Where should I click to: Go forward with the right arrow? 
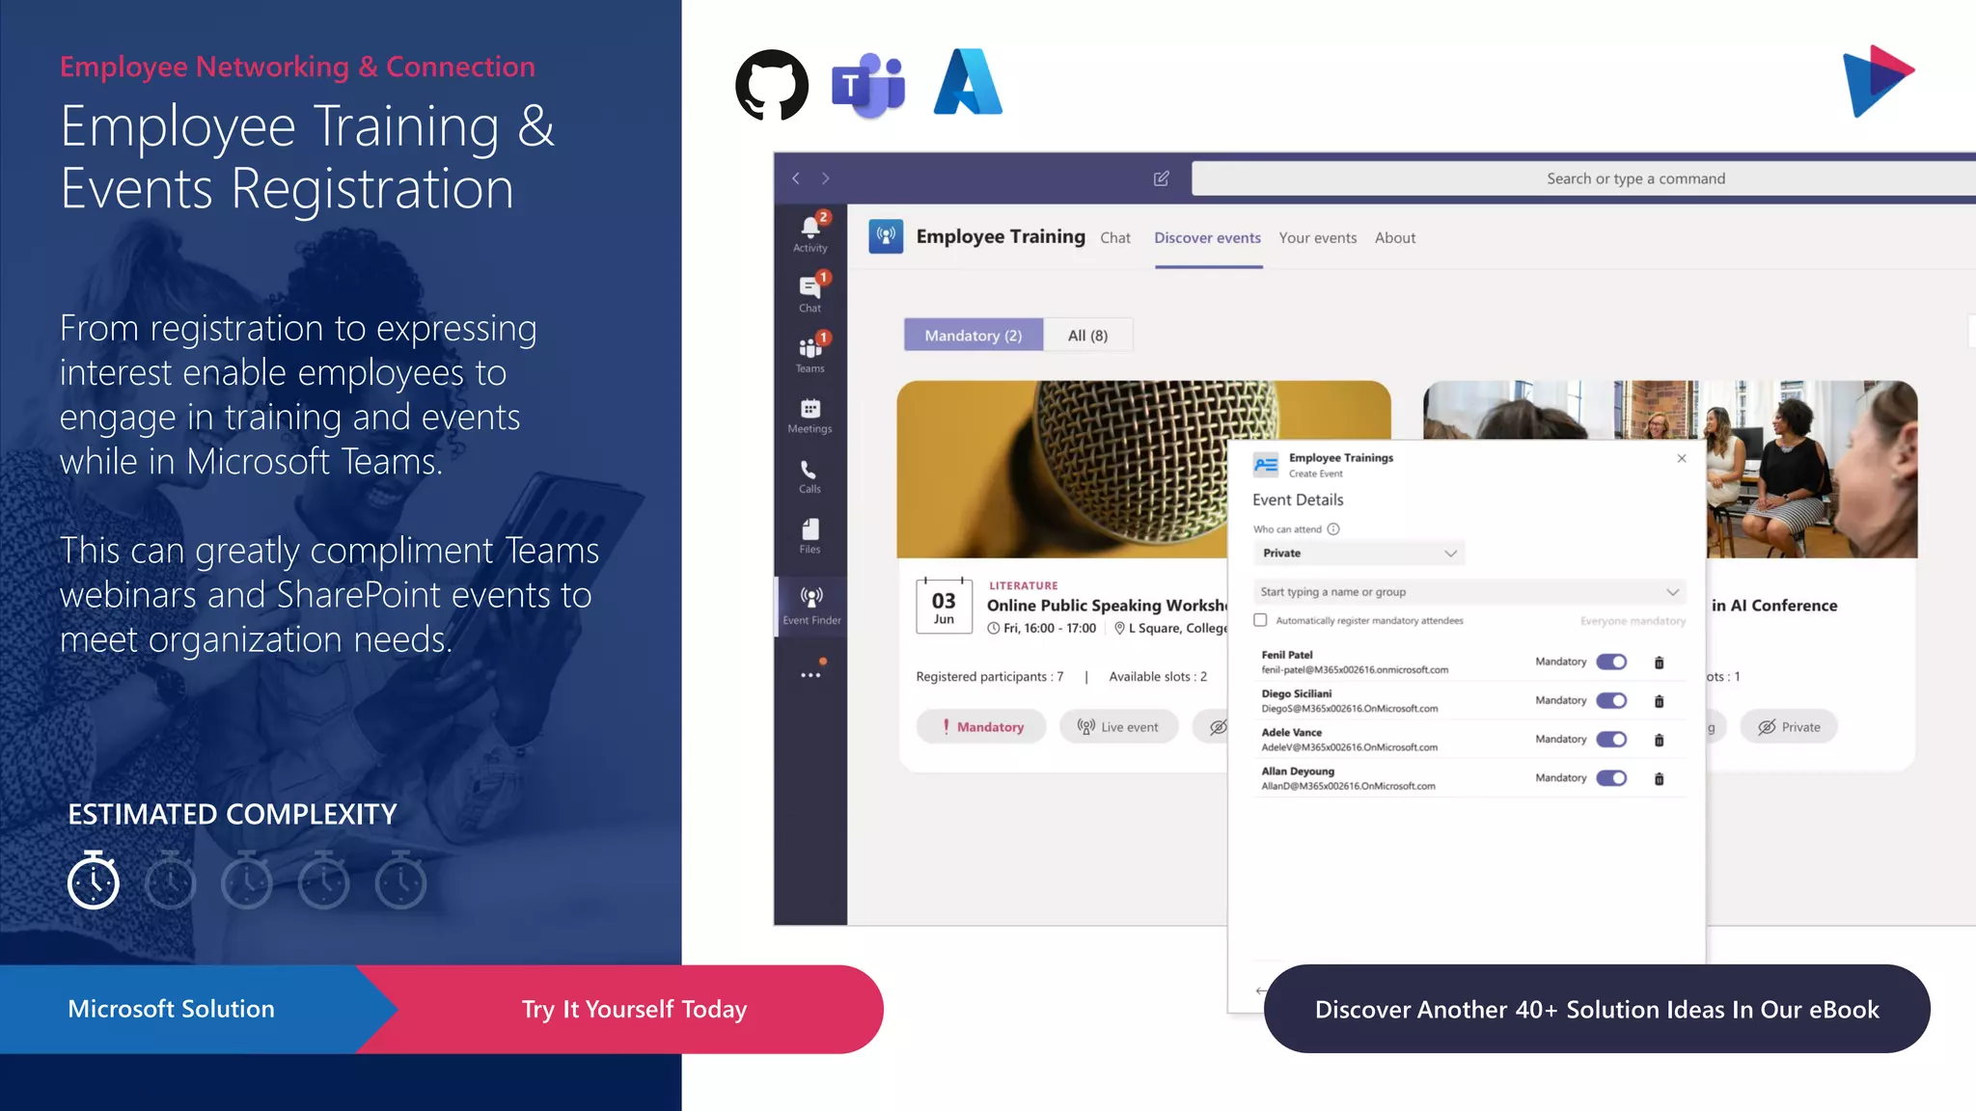pos(826,178)
